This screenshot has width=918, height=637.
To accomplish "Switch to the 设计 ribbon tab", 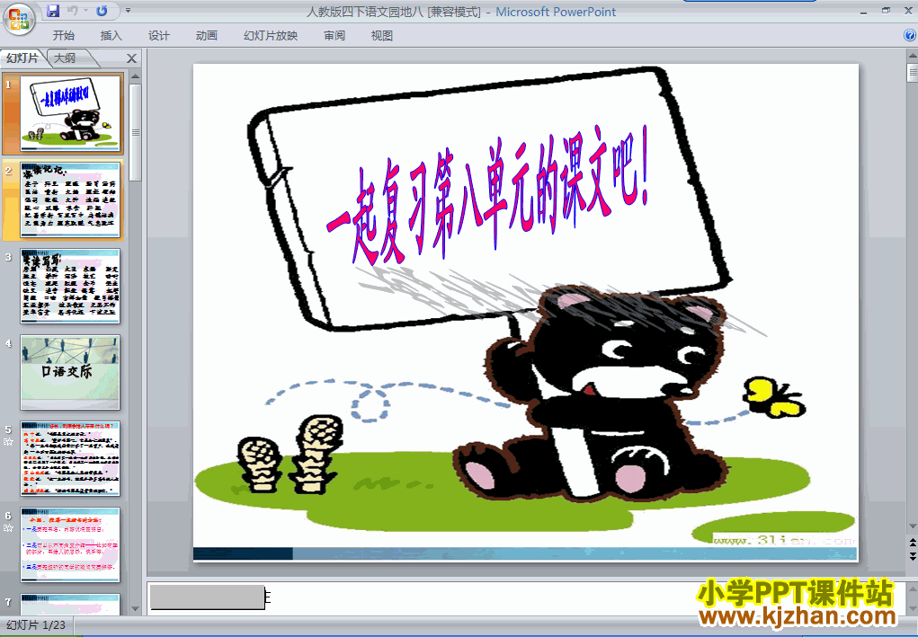I will click(x=158, y=36).
